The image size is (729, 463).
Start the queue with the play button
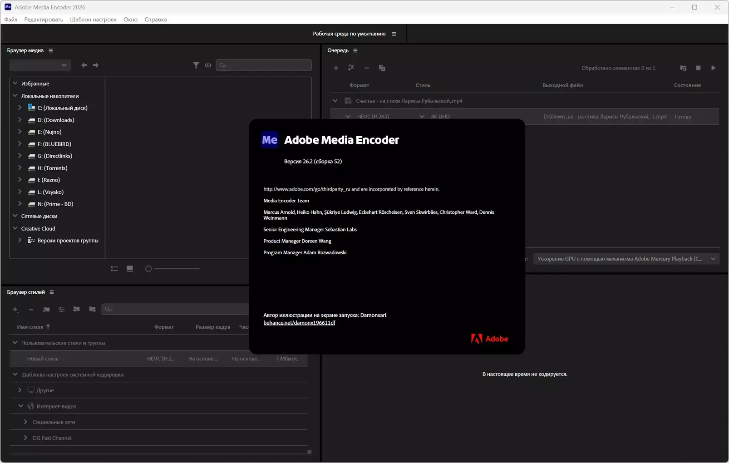pos(713,68)
